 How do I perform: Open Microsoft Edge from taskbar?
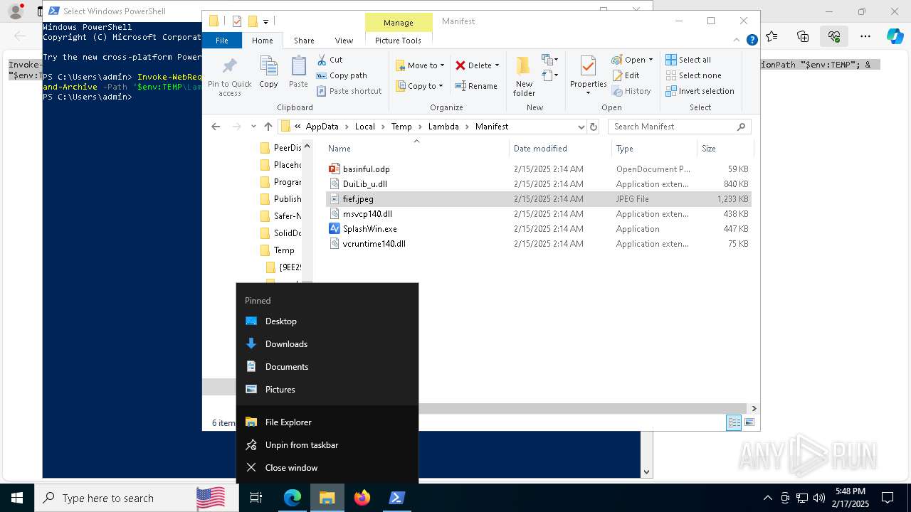tap(293, 498)
